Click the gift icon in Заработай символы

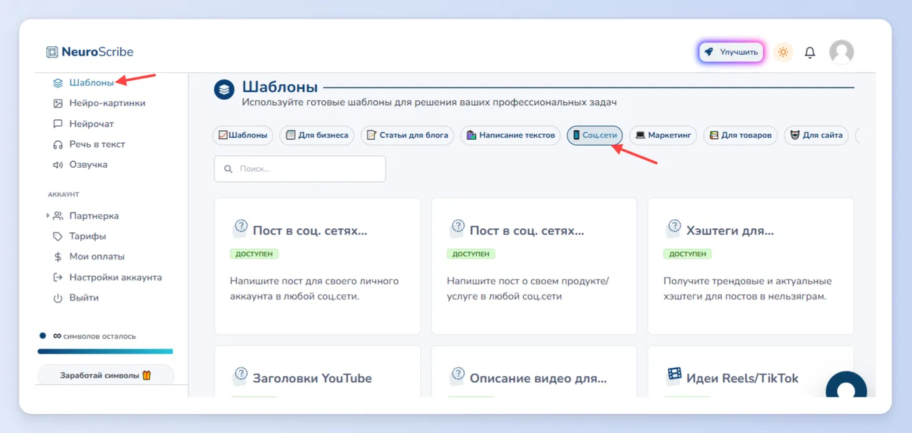(x=147, y=376)
